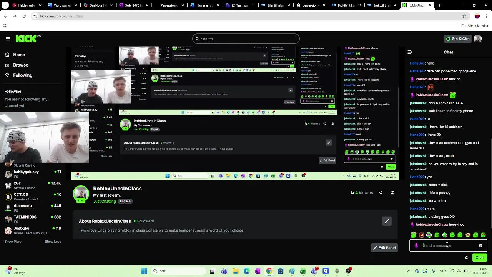This screenshot has height=277, width=492.
Task: Click RobloxUncsInClass message 'fakk no'
Action: click(438, 79)
